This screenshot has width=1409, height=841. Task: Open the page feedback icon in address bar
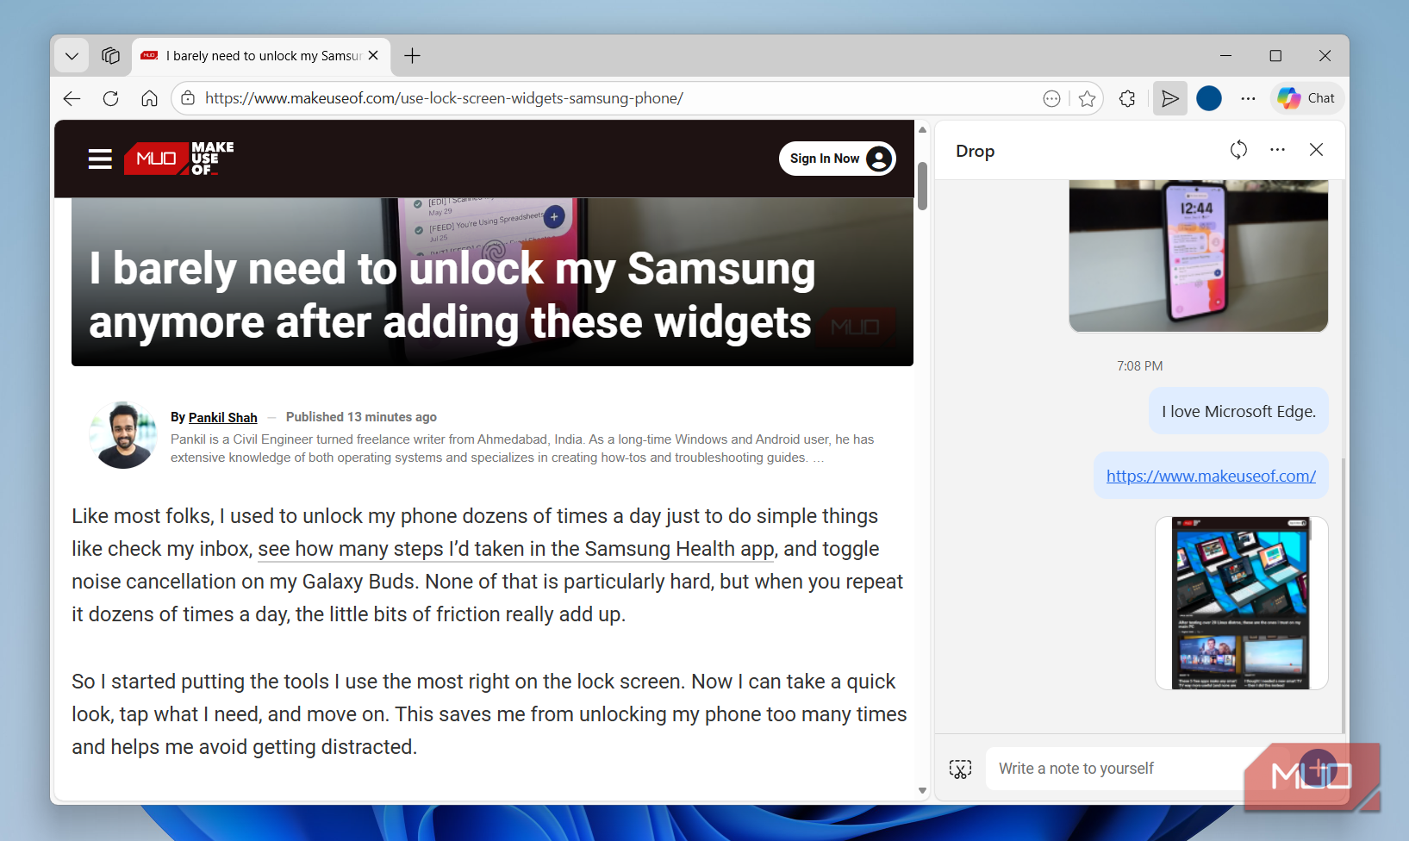[1051, 98]
